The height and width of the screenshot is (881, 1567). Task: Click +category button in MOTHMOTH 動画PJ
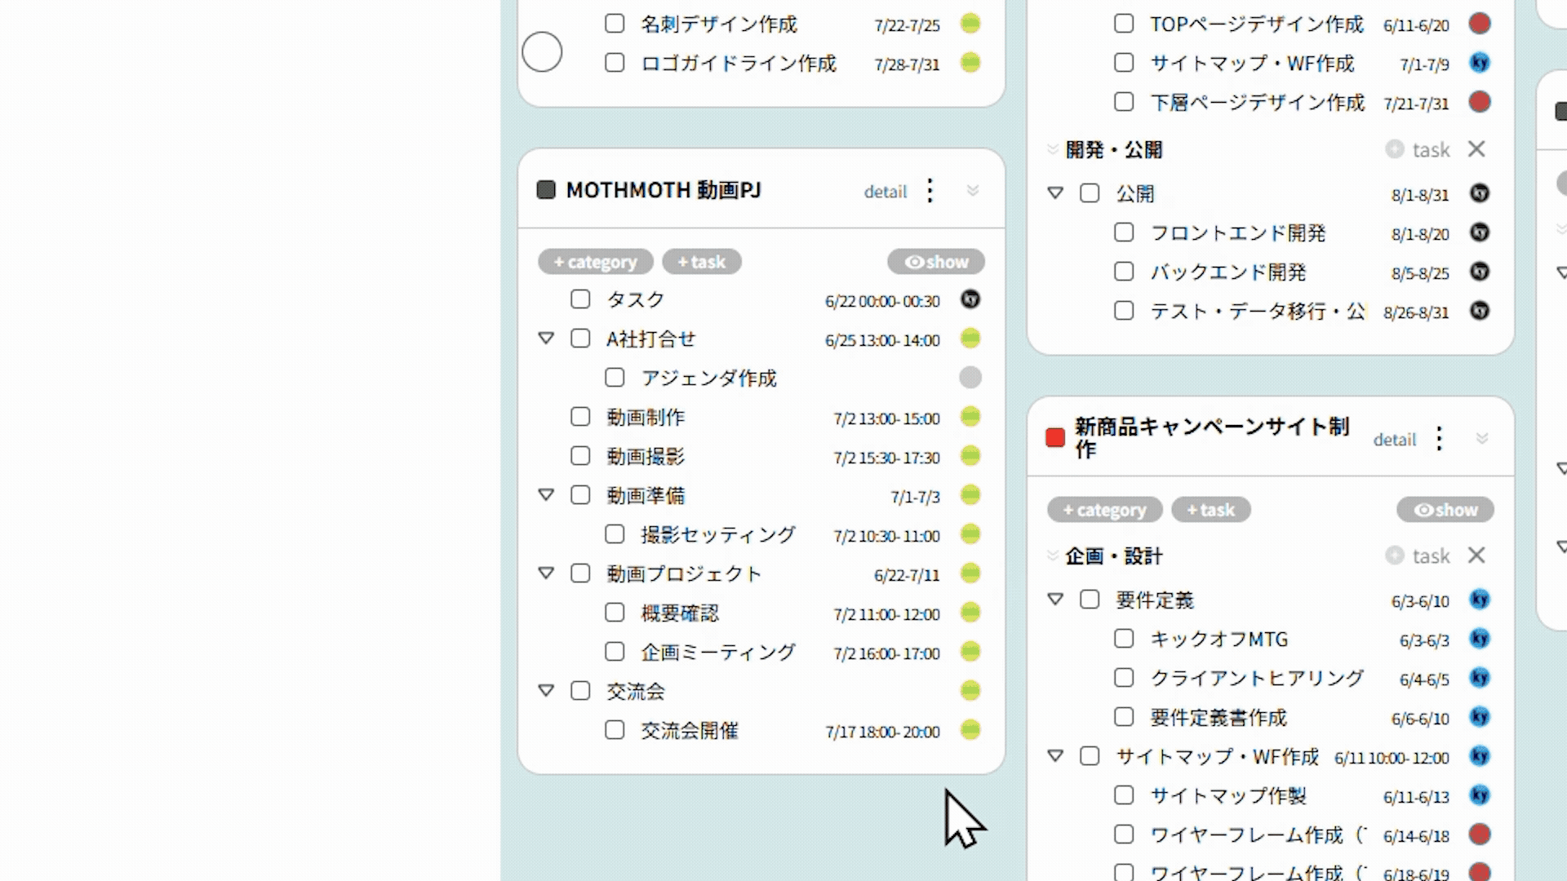(x=595, y=262)
